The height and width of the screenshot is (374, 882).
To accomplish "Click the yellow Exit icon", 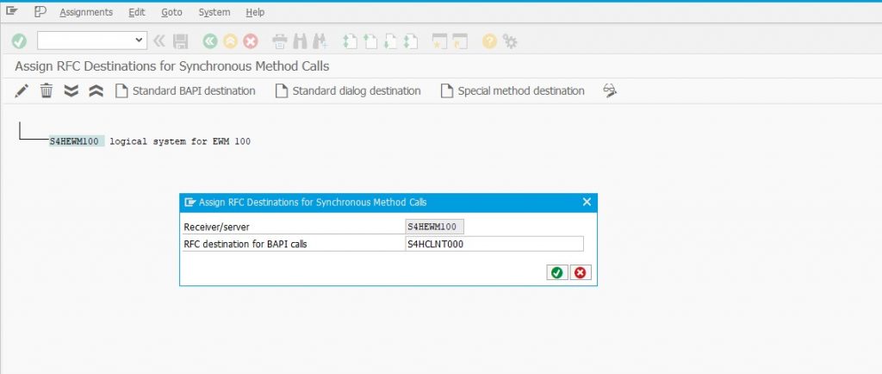I will pos(230,41).
